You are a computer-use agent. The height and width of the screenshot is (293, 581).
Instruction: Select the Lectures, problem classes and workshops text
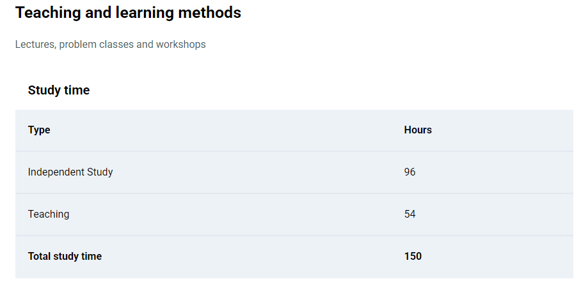pyautogui.click(x=111, y=44)
